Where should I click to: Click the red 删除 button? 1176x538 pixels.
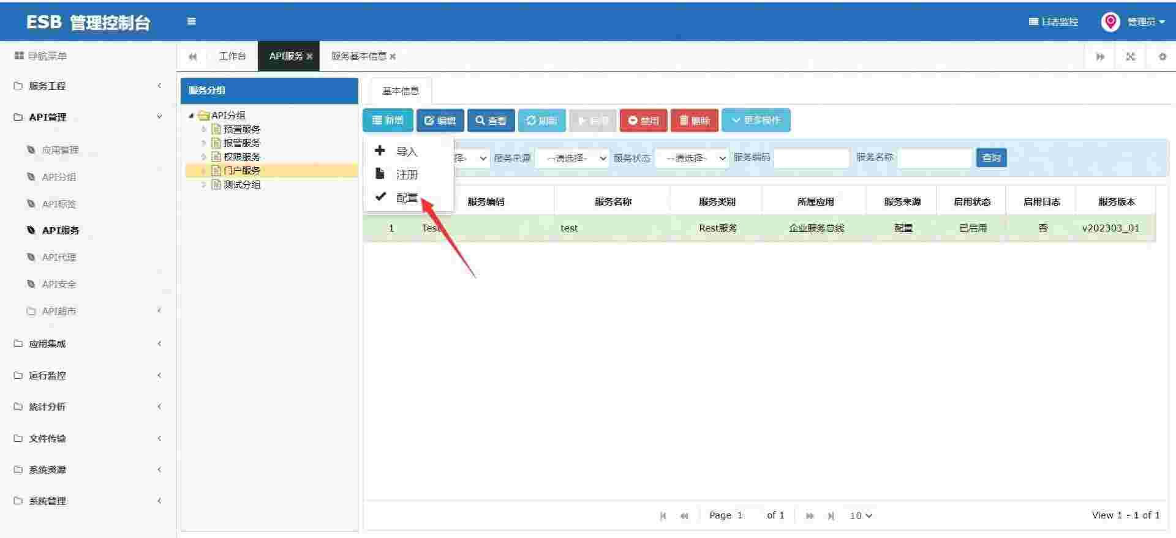pos(695,121)
